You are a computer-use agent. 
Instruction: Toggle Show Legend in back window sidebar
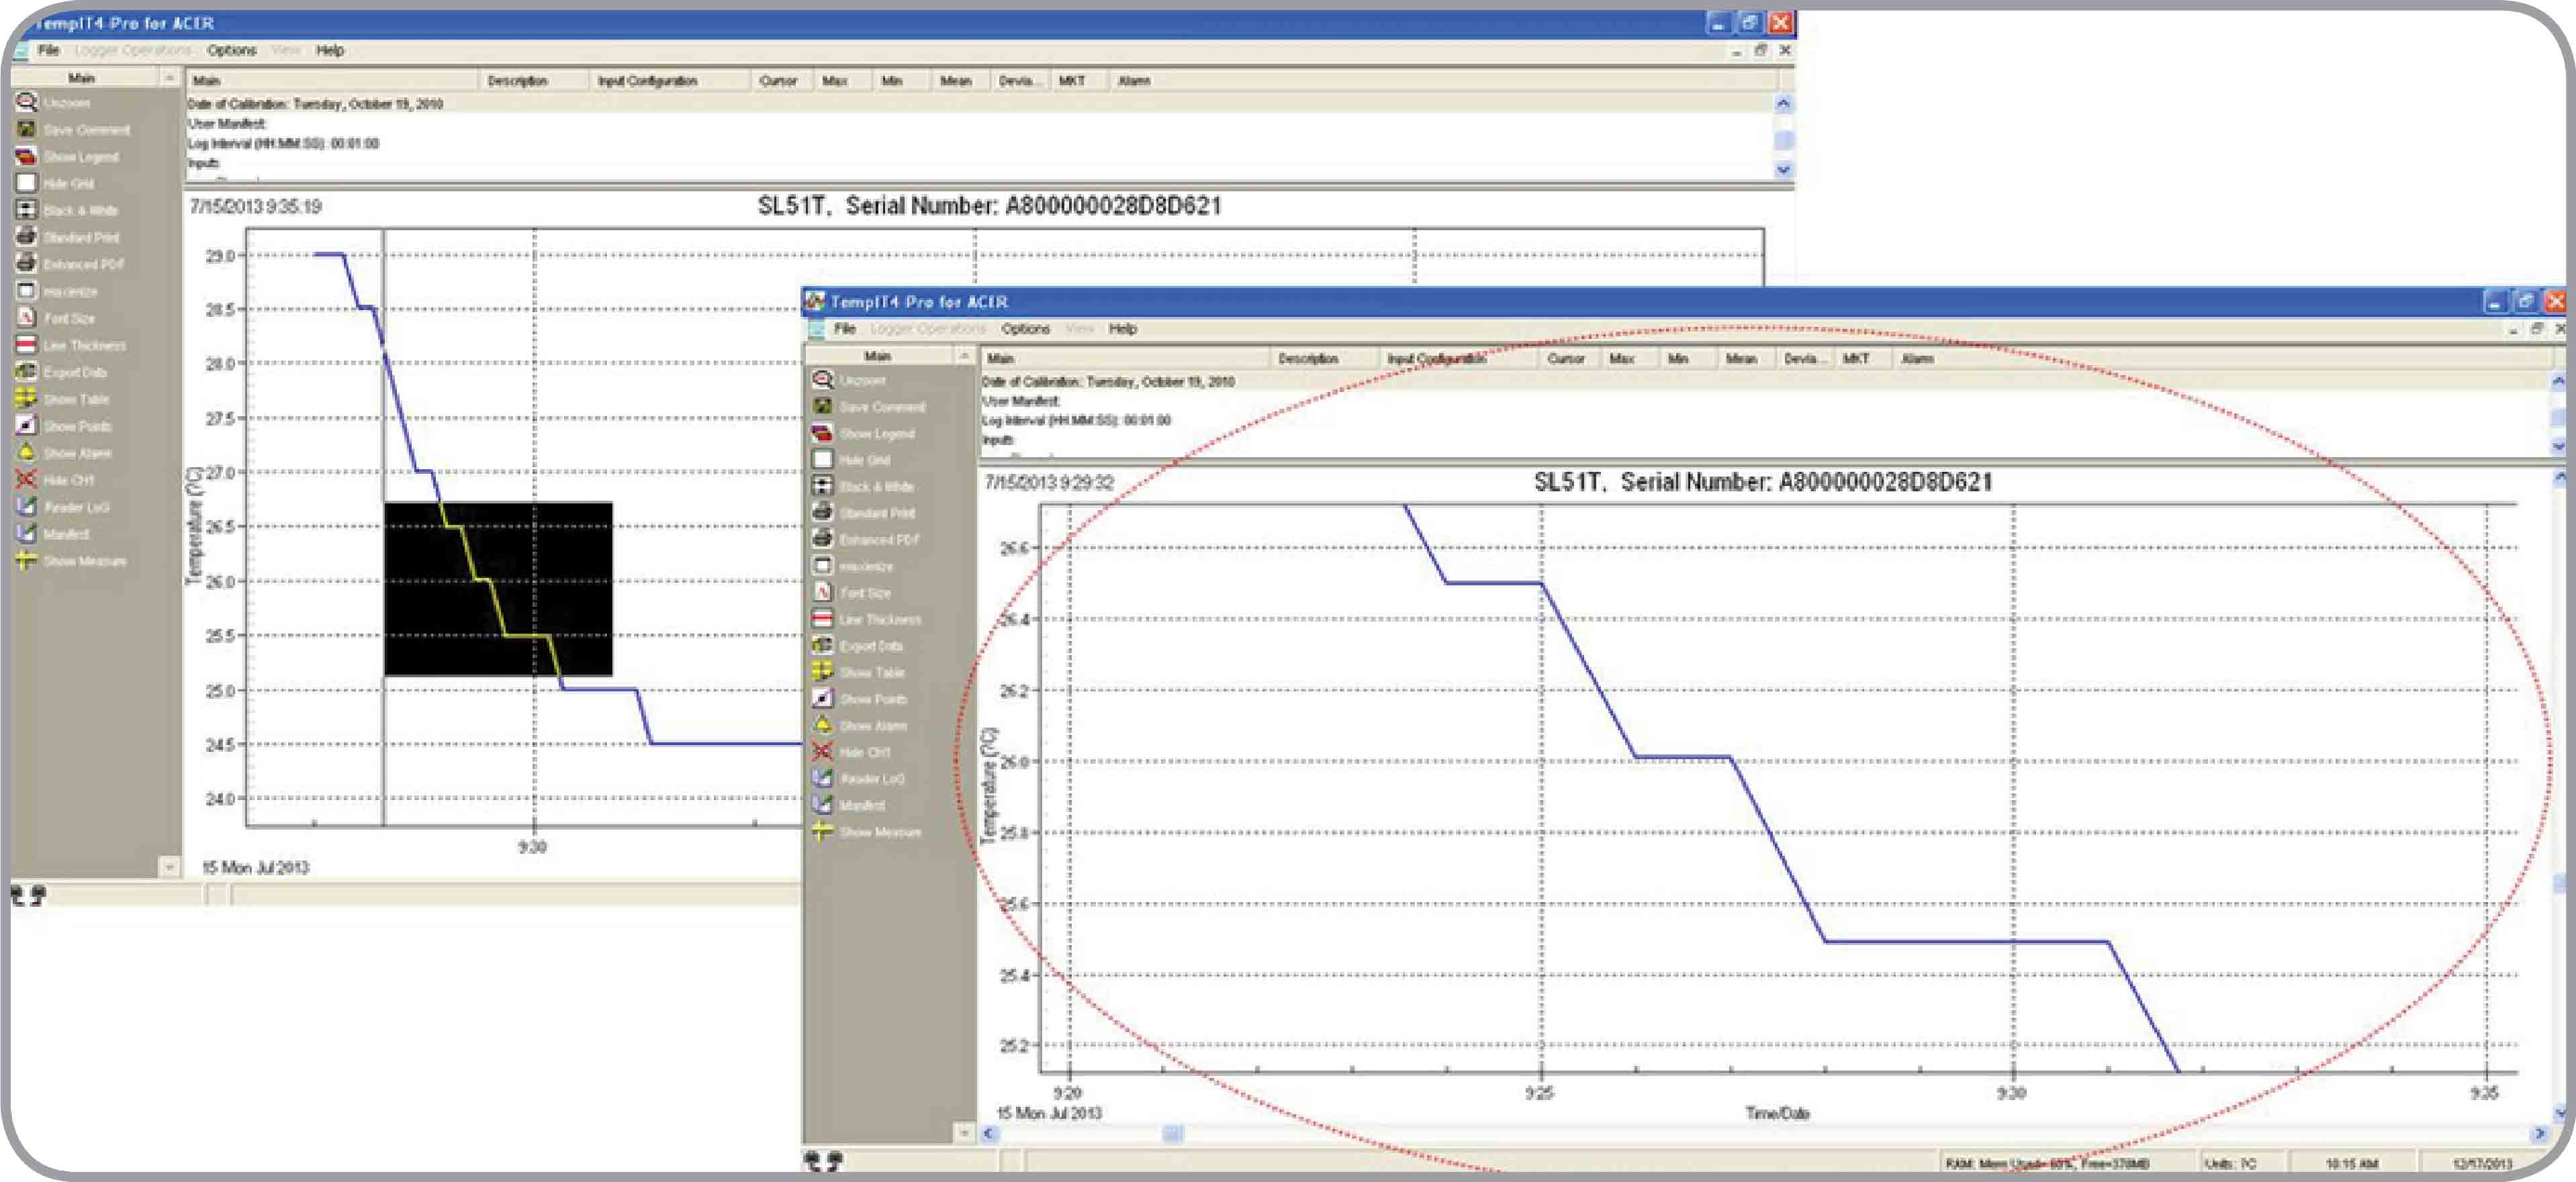26,157
